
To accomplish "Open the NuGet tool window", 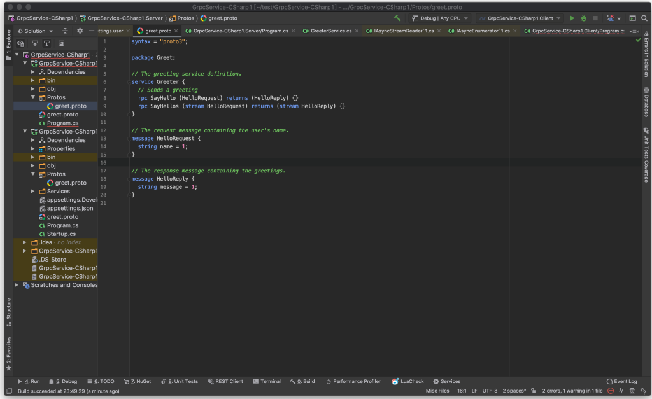I will point(138,381).
